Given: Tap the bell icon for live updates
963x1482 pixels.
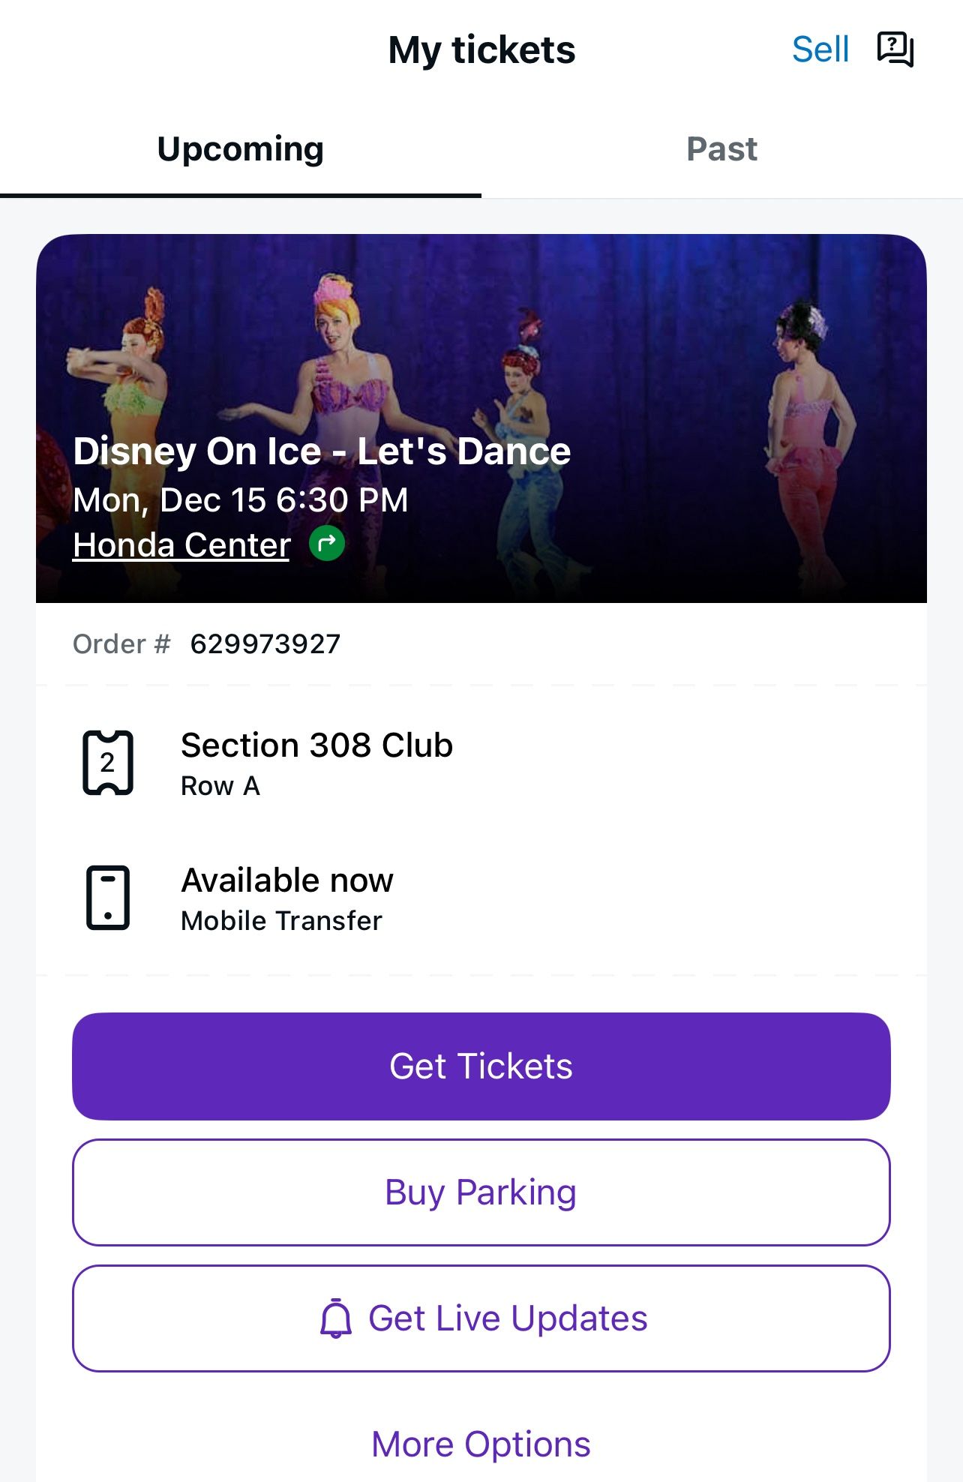Looking at the screenshot, I should 336,1318.
